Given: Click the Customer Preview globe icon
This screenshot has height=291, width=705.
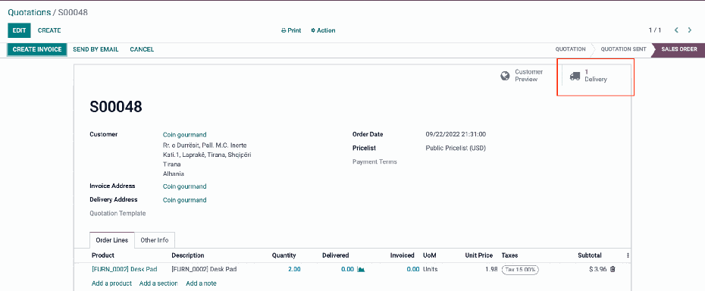Looking at the screenshot, I should (x=505, y=76).
